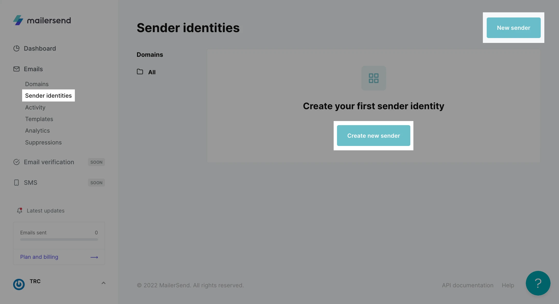Click the Latest updates bell icon
This screenshot has width=559, height=304.
20,211
